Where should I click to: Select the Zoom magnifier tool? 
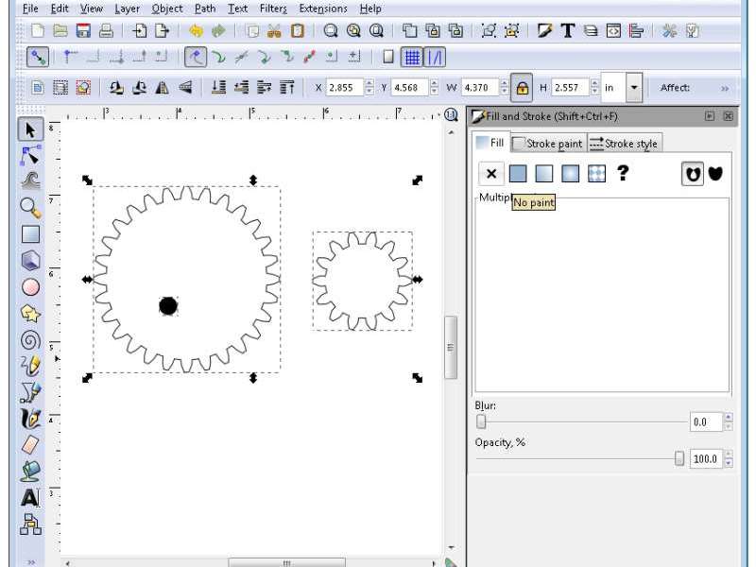30,208
